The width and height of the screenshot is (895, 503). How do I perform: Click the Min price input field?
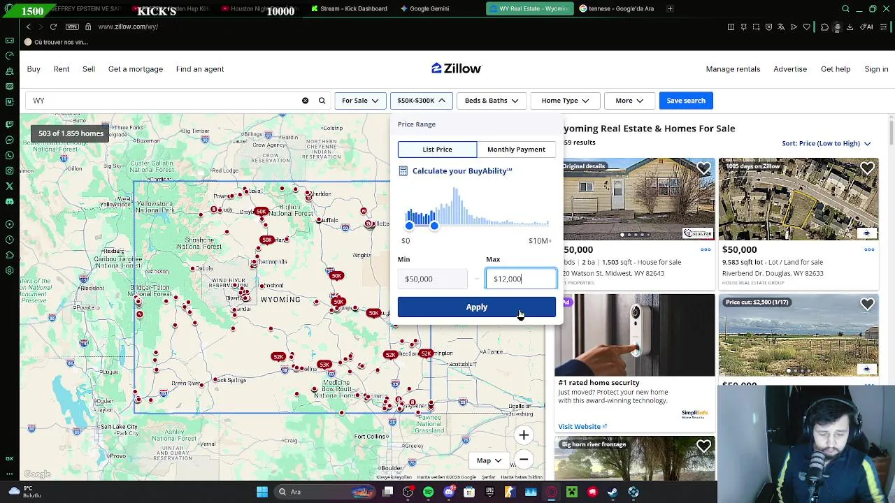[x=433, y=279]
